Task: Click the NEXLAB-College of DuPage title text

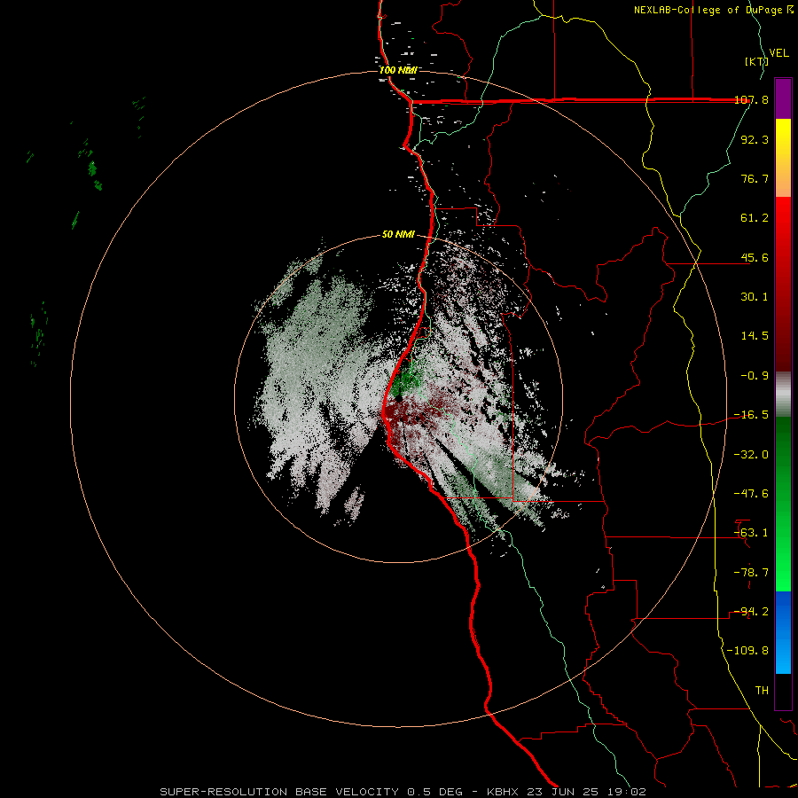Action: (708, 10)
